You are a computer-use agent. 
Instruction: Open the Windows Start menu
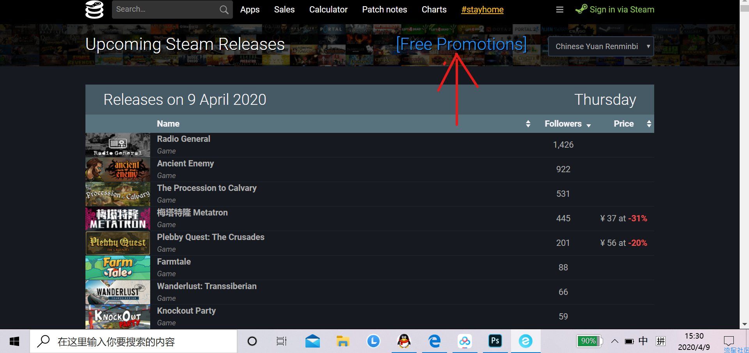click(14, 342)
